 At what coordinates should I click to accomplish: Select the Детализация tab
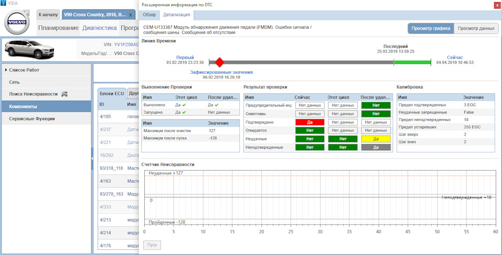(176, 15)
